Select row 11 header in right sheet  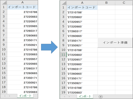(x=63, y=55)
